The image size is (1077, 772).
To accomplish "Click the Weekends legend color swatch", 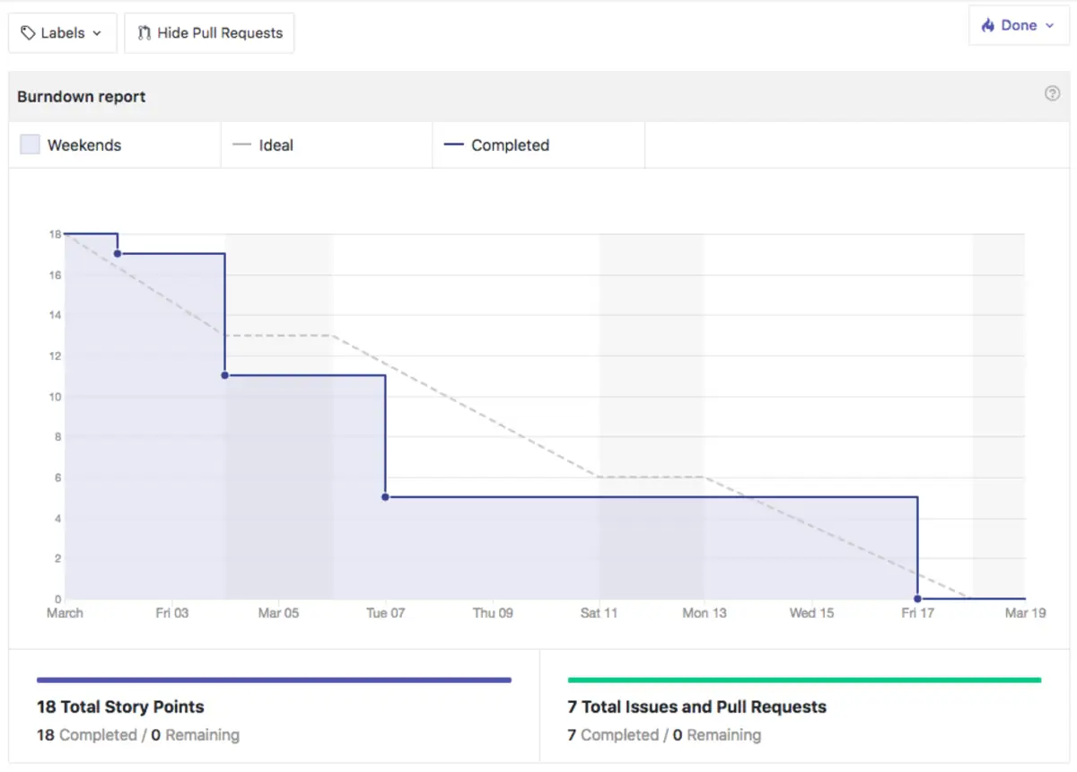I will (x=31, y=145).
